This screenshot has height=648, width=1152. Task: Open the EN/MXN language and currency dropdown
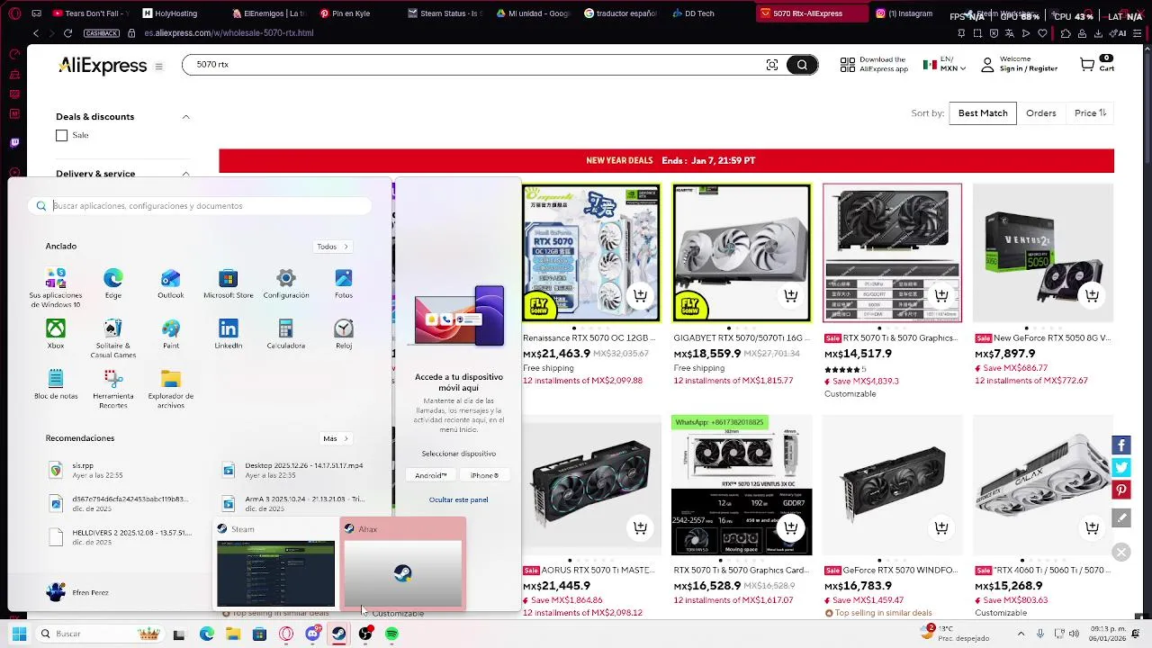coord(944,65)
